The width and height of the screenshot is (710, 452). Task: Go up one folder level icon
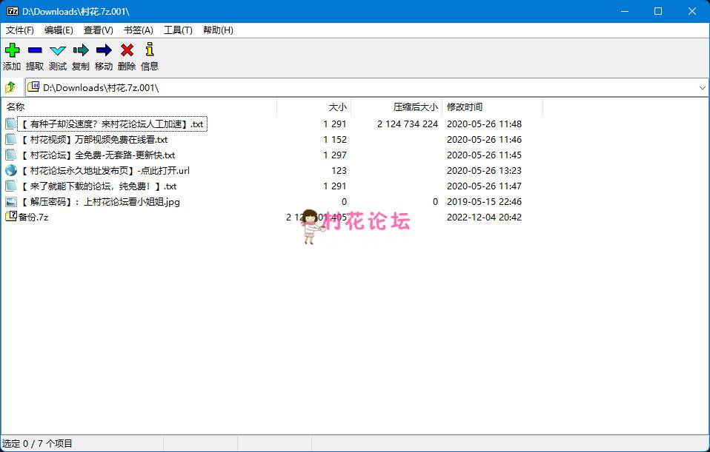pyautogui.click(x=10, y=87)
